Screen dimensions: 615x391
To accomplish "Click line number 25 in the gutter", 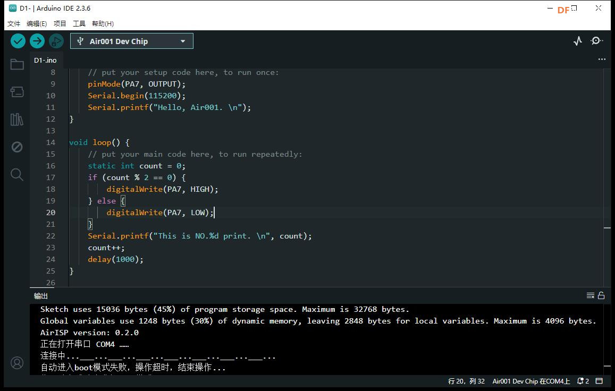I will pos(50,271).
